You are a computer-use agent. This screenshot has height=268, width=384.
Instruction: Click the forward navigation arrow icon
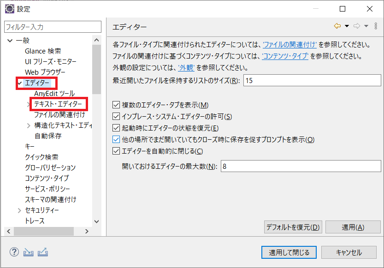[357, 26]
